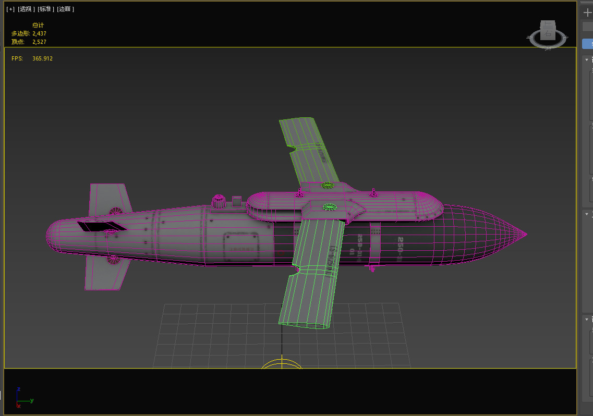Open the [标准] shading quality menu
This screenshot has height=416, width=593.
tap(46, 9)
